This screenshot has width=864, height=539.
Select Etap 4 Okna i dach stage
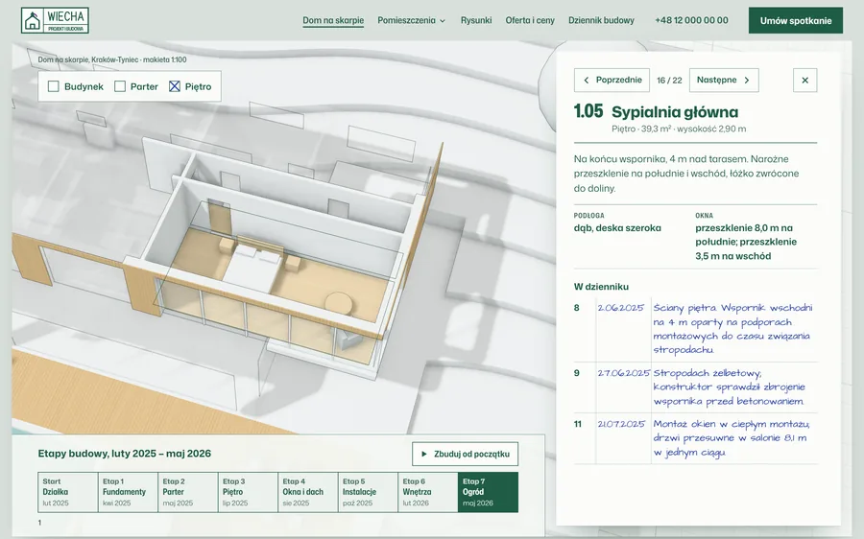pyautogui.click(x=308, y=492)
